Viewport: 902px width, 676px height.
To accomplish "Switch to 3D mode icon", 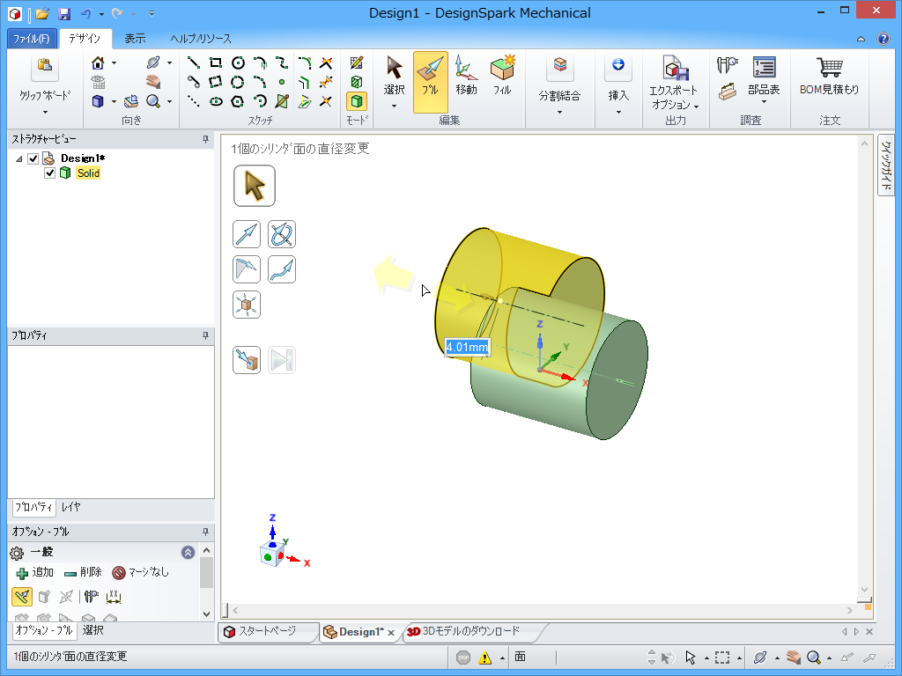I will [x=357, y=102].
